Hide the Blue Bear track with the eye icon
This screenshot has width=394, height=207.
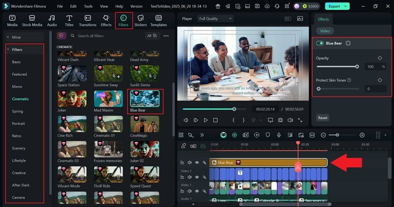197,163
